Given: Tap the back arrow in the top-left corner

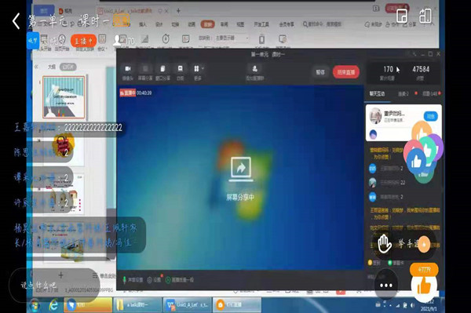Looking at the screenshot, I should coord(16,20).
